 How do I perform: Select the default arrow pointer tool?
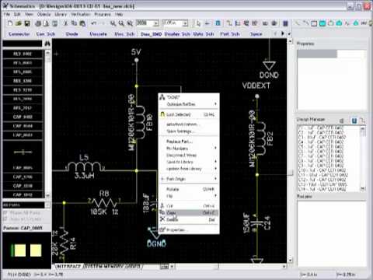point(198,23)
